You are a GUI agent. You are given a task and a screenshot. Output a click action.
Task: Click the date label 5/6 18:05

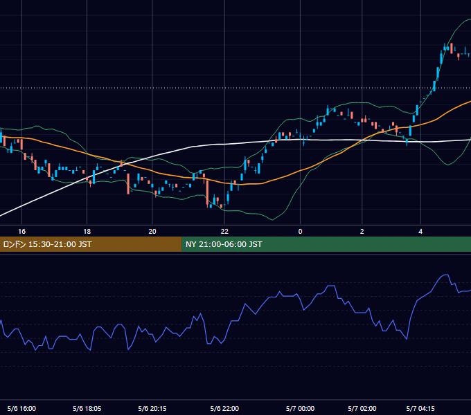(x=87, y=408)
